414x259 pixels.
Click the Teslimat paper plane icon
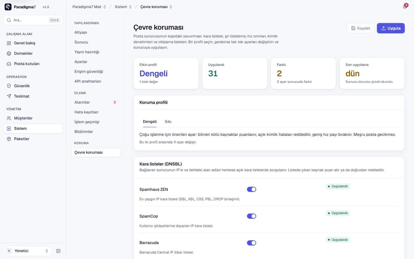click(9, 96)
